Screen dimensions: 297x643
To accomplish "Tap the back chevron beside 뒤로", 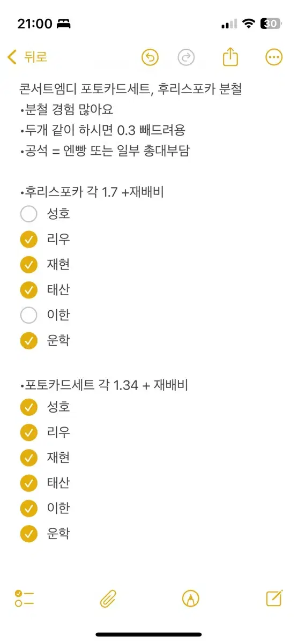I will click(12, 57).
